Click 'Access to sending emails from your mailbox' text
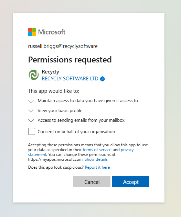 pos(82,120)
